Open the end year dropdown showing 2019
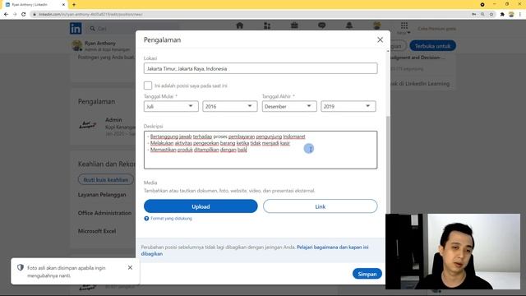Image resolution: width=526 pixels, height=296 pixels. click(x=348, y=106)
